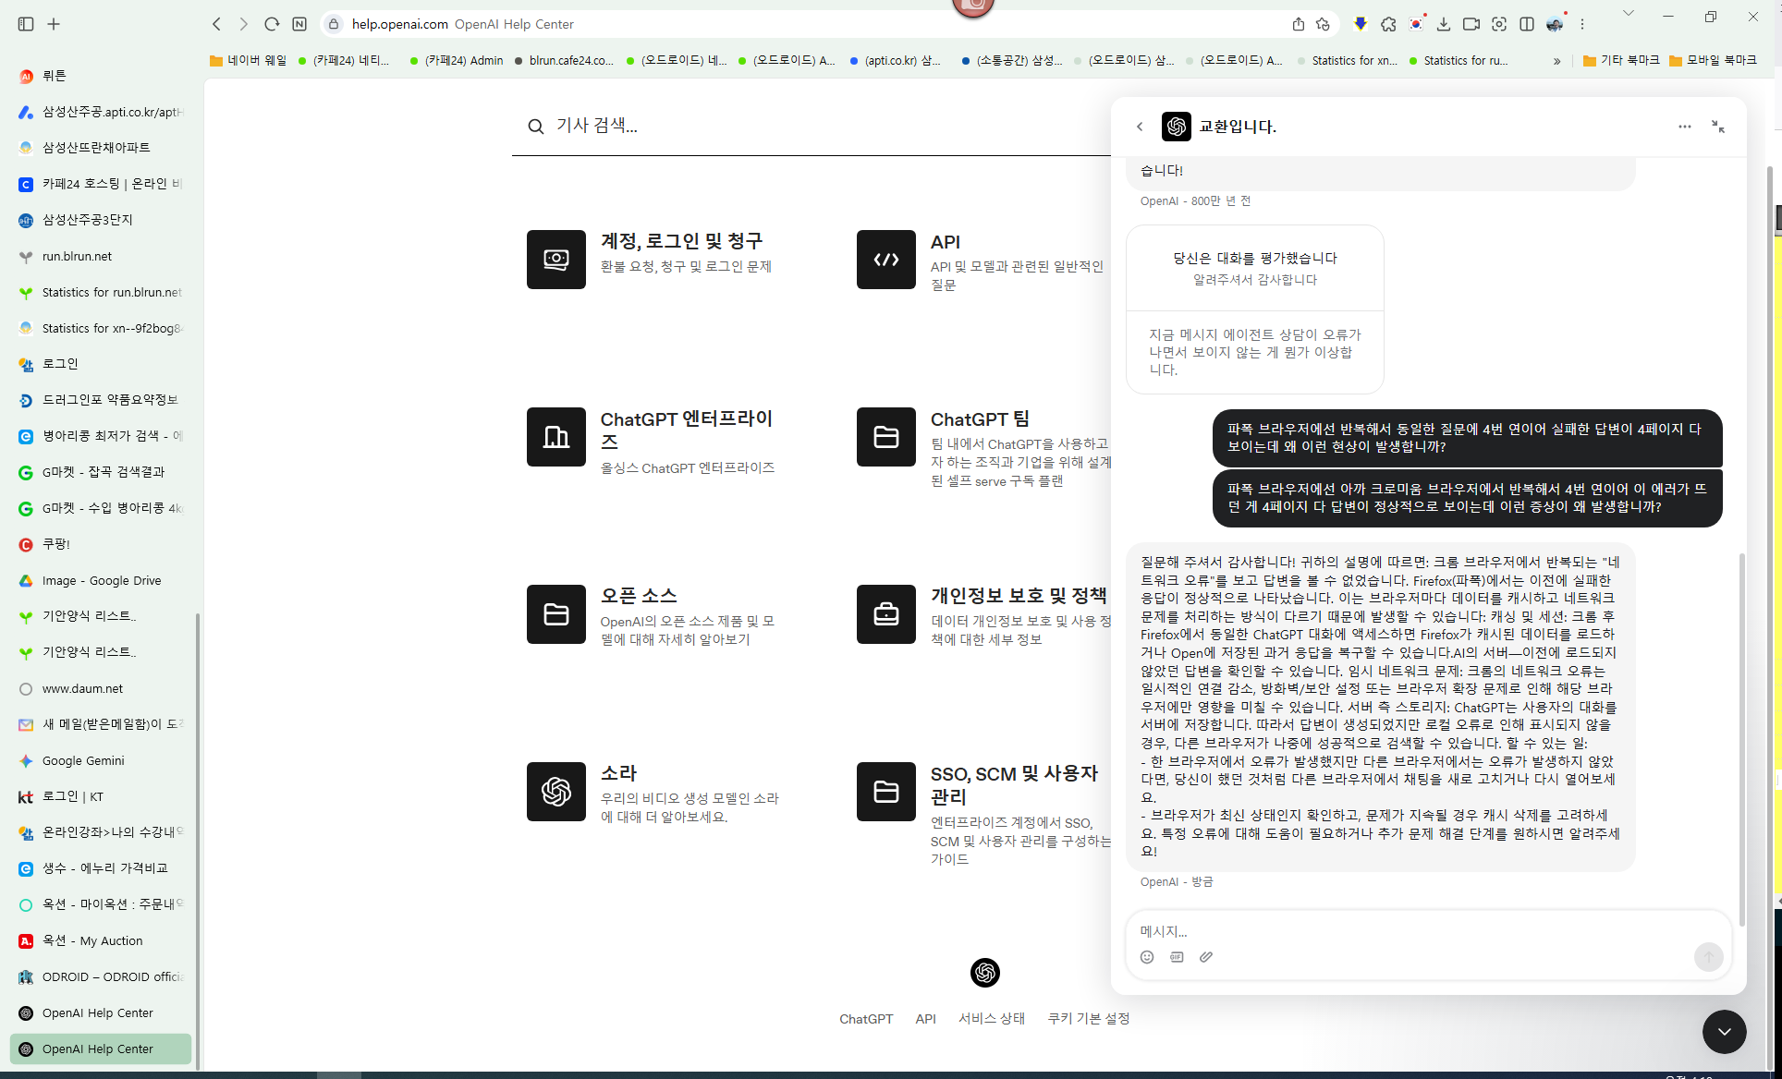The width and height of the screenshot is (1782, 1079).
Task: Open 쿠키 기본 설정 footer link
Action: tap(1089, 1019)
